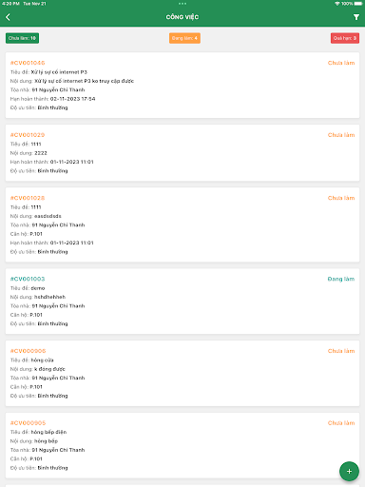365x487 pixels.
Task: Filter by Chưa làm: 10 badge
Action: (x=22, y=38)
